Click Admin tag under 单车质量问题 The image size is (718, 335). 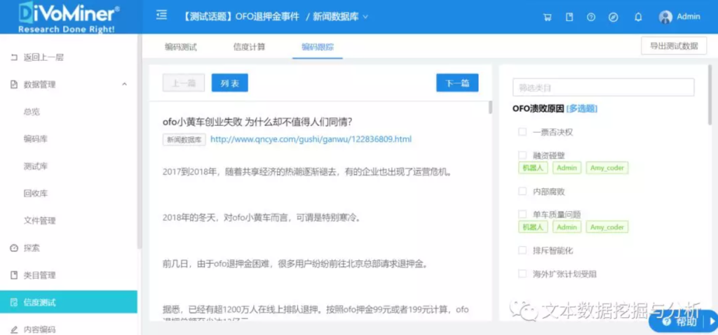[x=567, y=227]
